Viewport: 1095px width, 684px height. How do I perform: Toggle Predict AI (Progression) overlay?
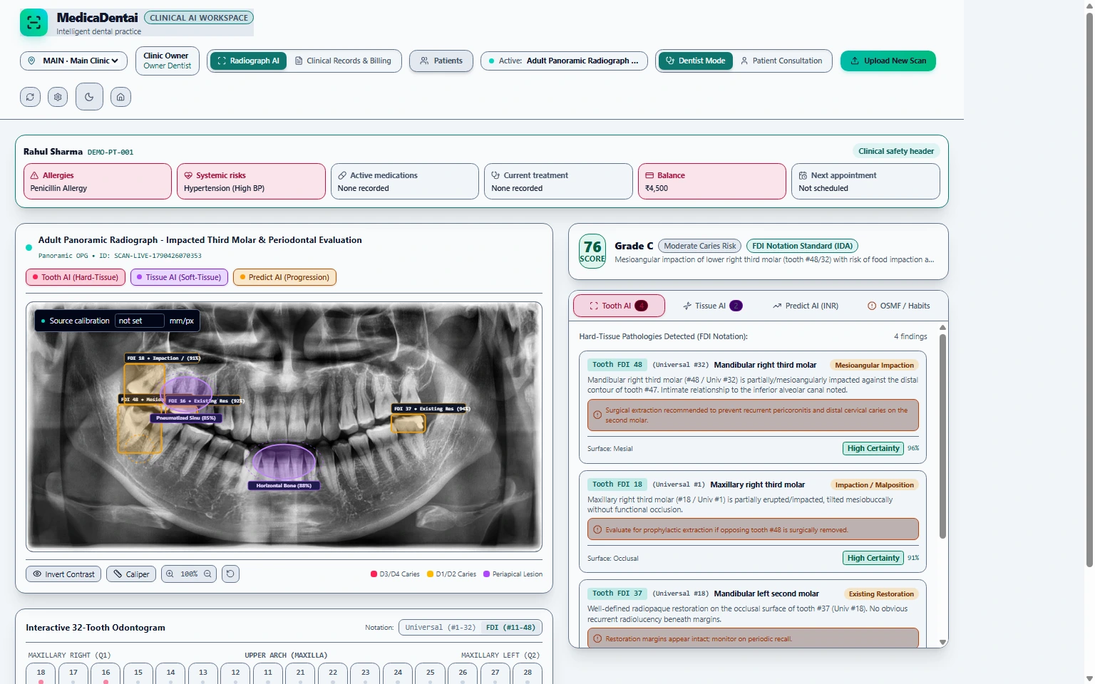pyautogui.click(x=284, y=277)
